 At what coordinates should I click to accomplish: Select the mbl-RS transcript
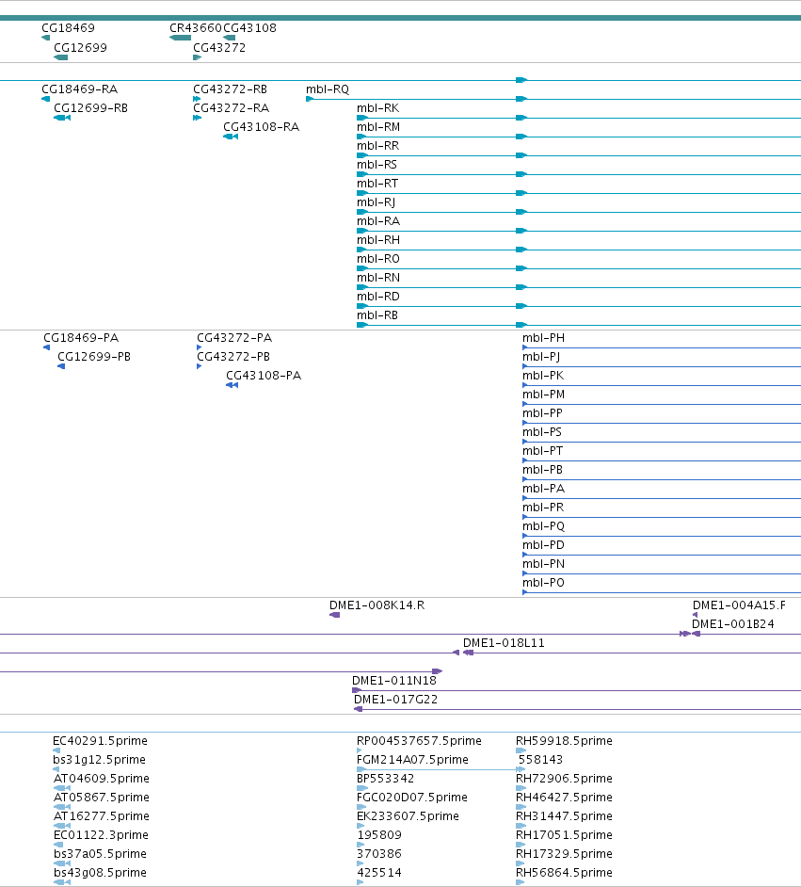tap(376, 164)
